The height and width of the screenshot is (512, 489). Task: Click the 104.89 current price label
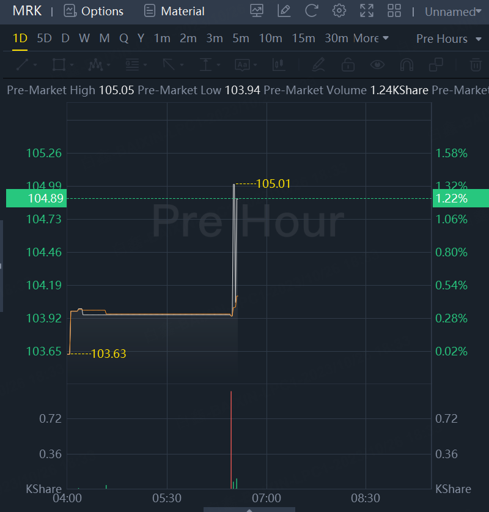pyautogui.click(x=37, y=198)
